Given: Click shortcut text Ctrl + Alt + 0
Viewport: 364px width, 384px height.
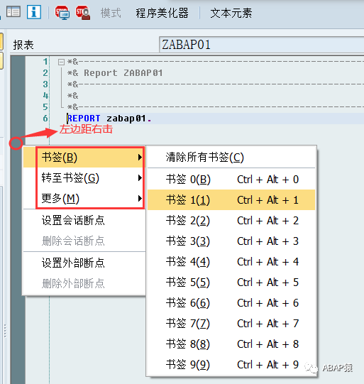Looking at the screenshot, I should coord(268,180).
